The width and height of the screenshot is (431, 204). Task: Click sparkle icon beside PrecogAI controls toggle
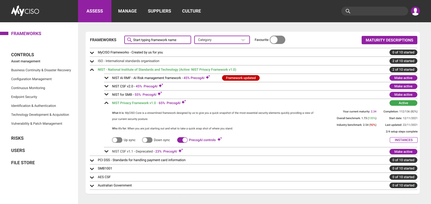click(220, 139)
